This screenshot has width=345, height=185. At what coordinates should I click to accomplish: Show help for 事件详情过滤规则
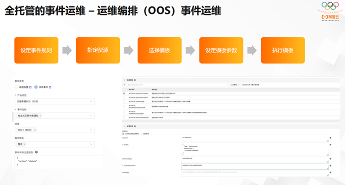click(x=36, y=152)
